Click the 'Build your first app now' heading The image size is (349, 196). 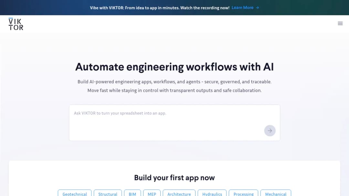[x=174, y=178]
